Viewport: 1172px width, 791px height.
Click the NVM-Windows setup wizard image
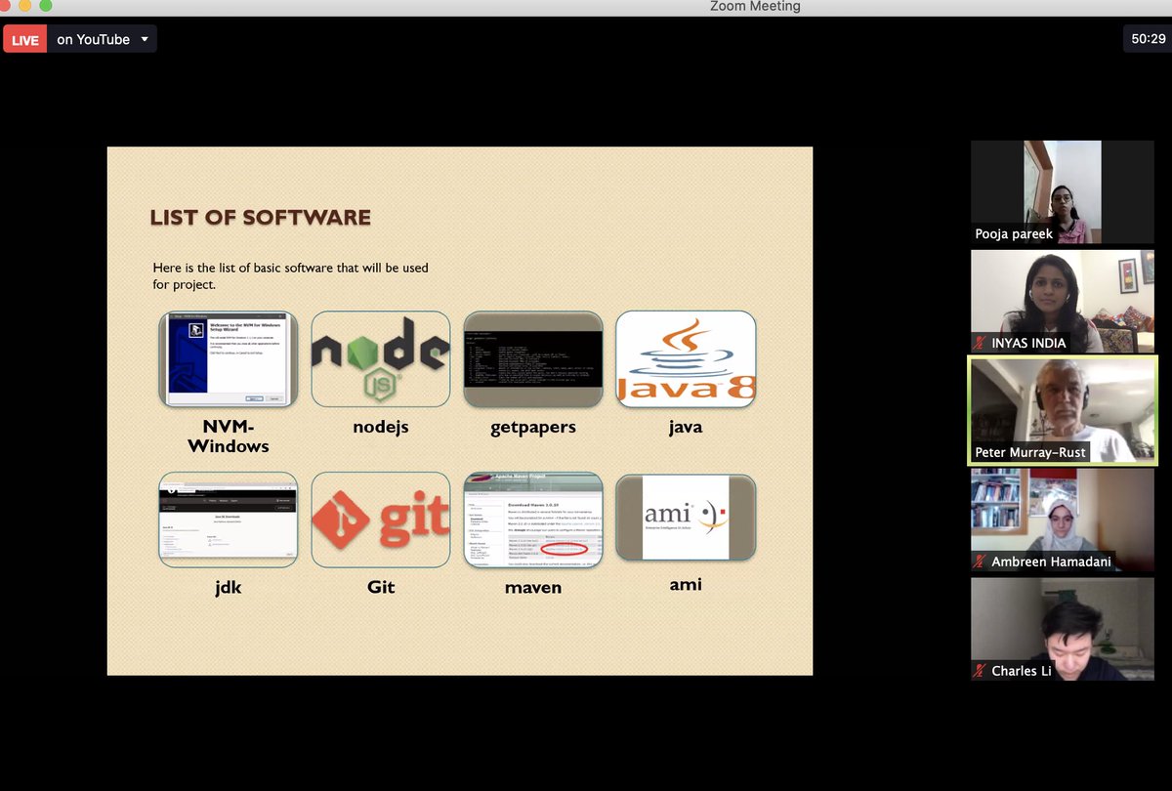click(x=229, y=358)
